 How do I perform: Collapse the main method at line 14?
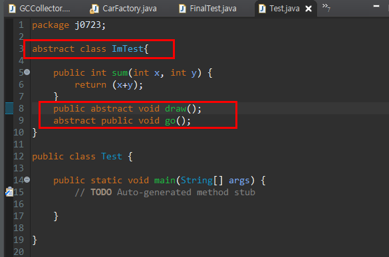(x=27, y=180)
